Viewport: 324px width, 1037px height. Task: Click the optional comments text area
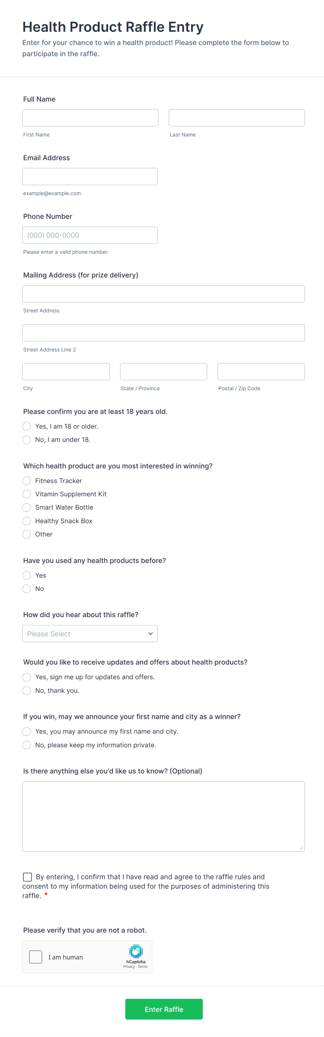(x=163, y=816)
